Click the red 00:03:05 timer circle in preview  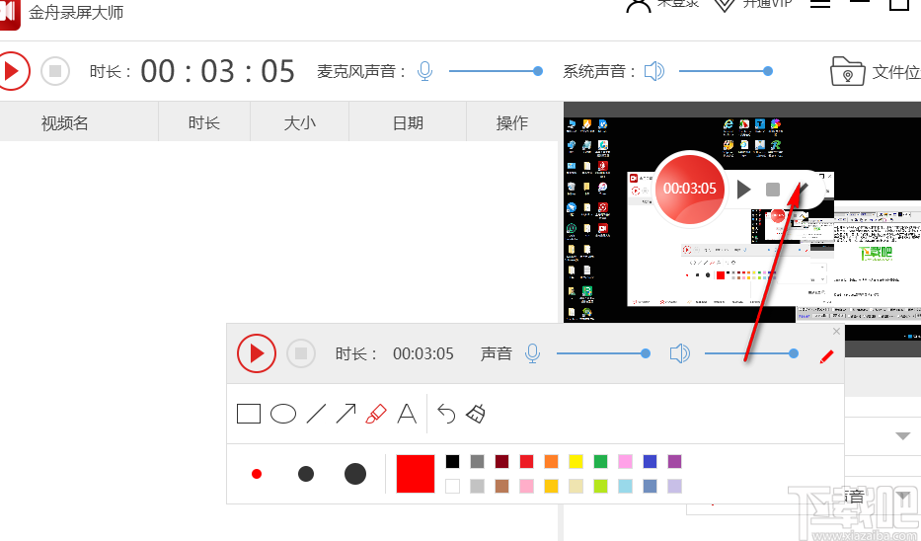(690, 188)
